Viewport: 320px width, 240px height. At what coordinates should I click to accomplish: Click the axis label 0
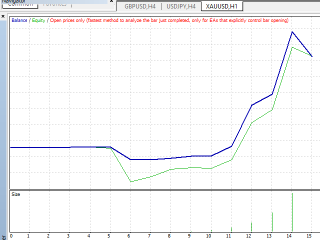click(11, 236)
